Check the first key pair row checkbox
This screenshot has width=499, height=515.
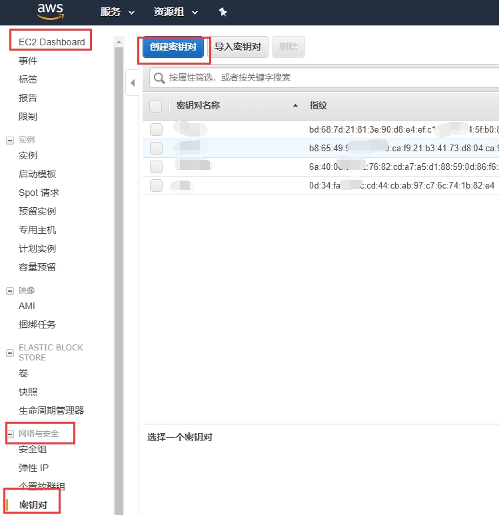point(156,129)
